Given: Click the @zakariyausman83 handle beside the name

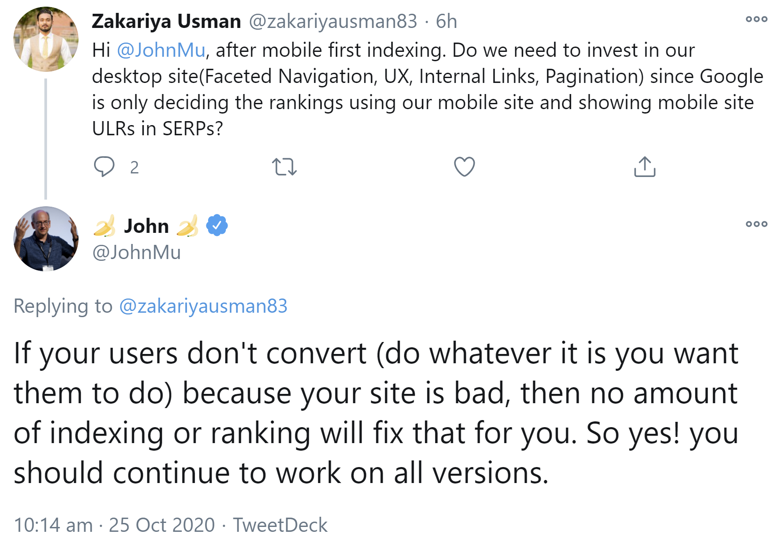Looking at the screenshot, I should tap(333, 21).
